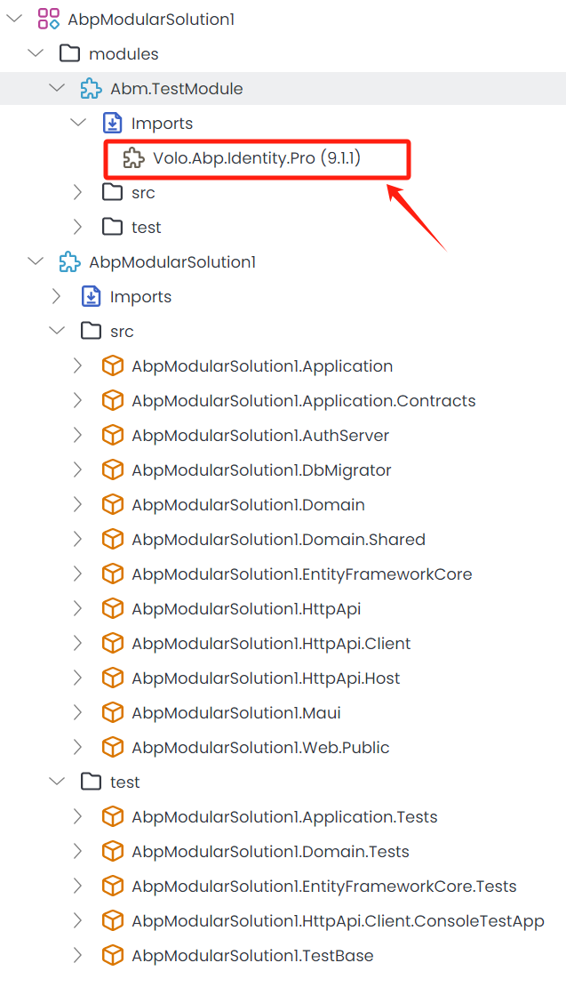This screenshot has width=566, height=995.
Task: Click the AbpModularSolution1 module puzzle icon
Action: coord(69,261)
